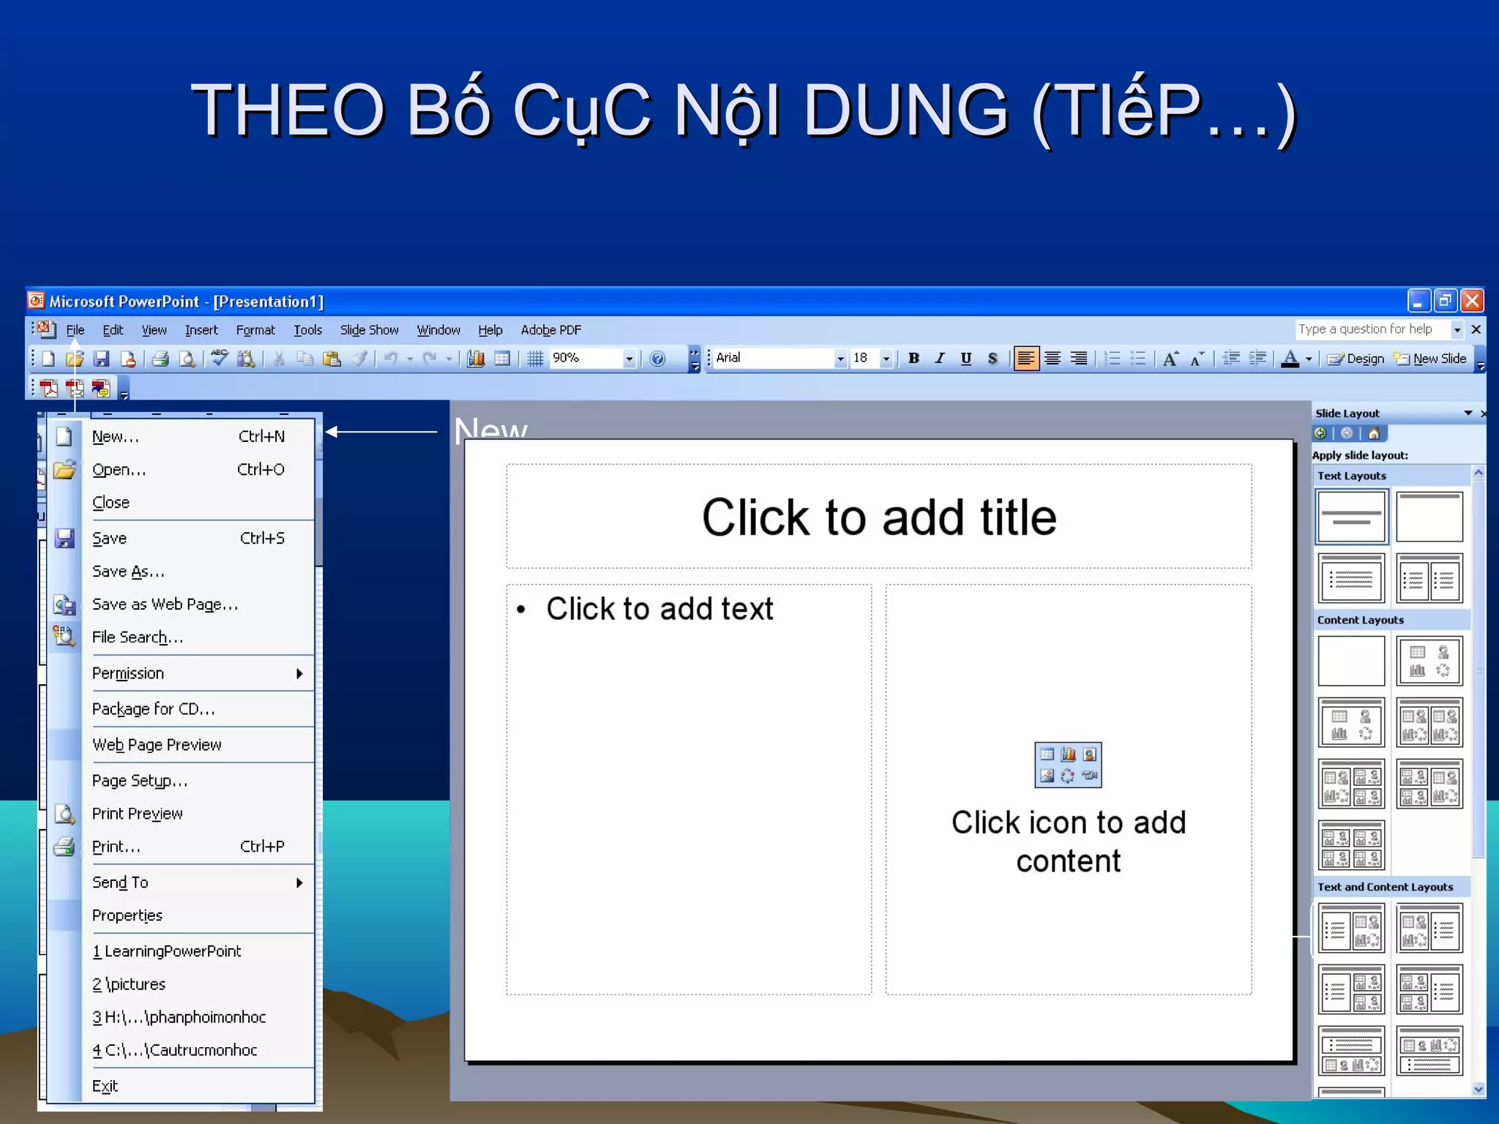
Task: Toggle Numbering list formatting
Action: 1112,359
